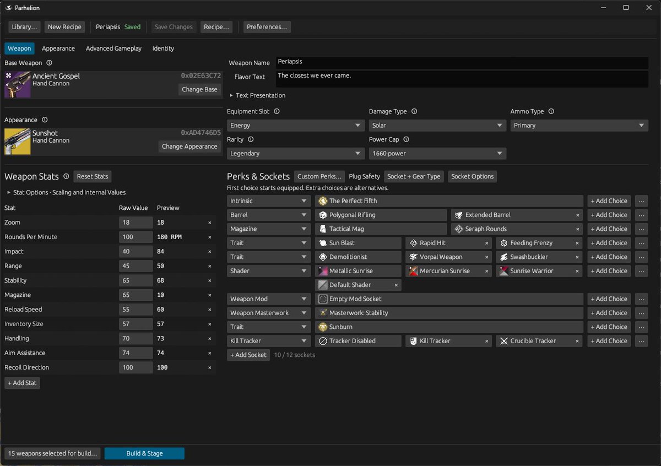661x466 pixels.
Task: Open the Intrinsic socket type dropdown
Action: [269, 201]
